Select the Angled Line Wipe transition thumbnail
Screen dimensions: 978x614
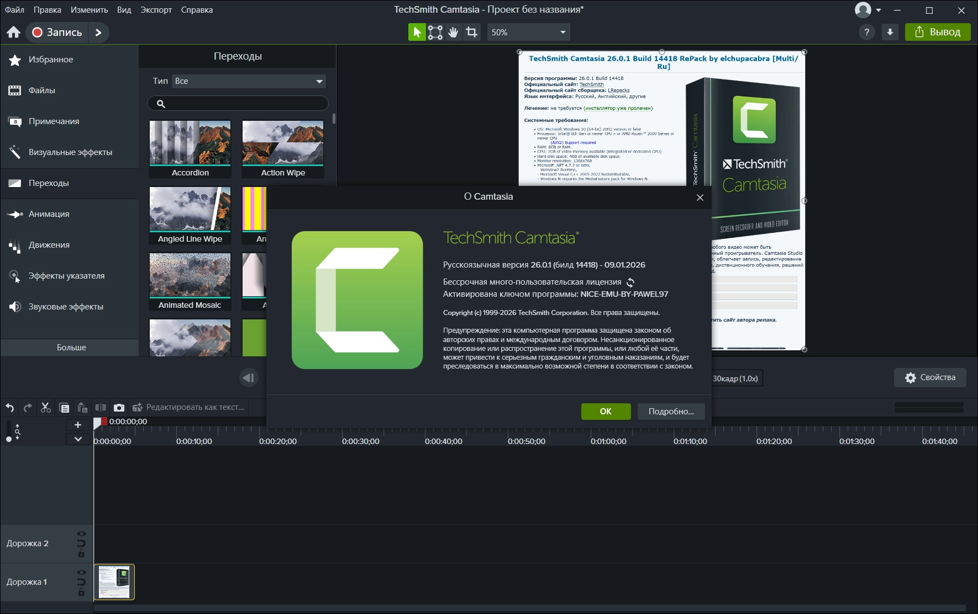click(x=190, y=215)
